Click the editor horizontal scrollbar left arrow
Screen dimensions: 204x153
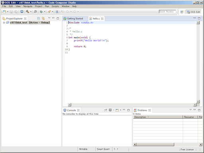[70, 105]
